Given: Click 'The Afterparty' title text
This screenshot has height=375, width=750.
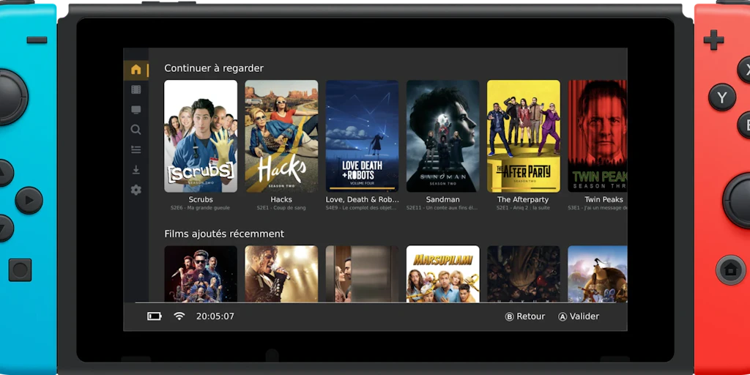Looking at the screenshot, I should 523,199.
